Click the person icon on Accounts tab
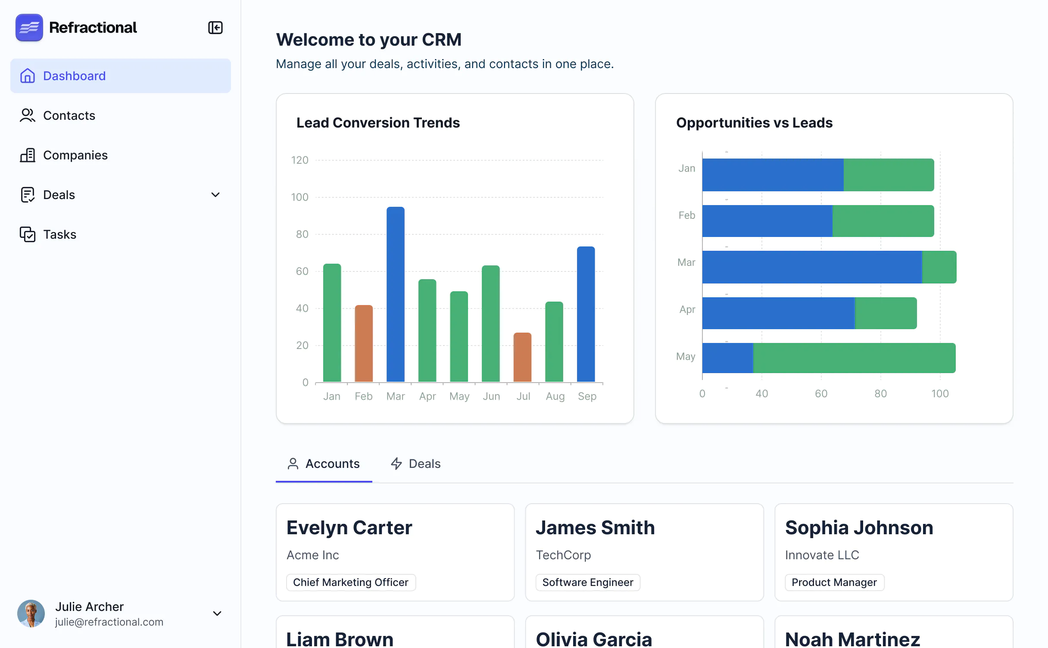 pos(293,464)
